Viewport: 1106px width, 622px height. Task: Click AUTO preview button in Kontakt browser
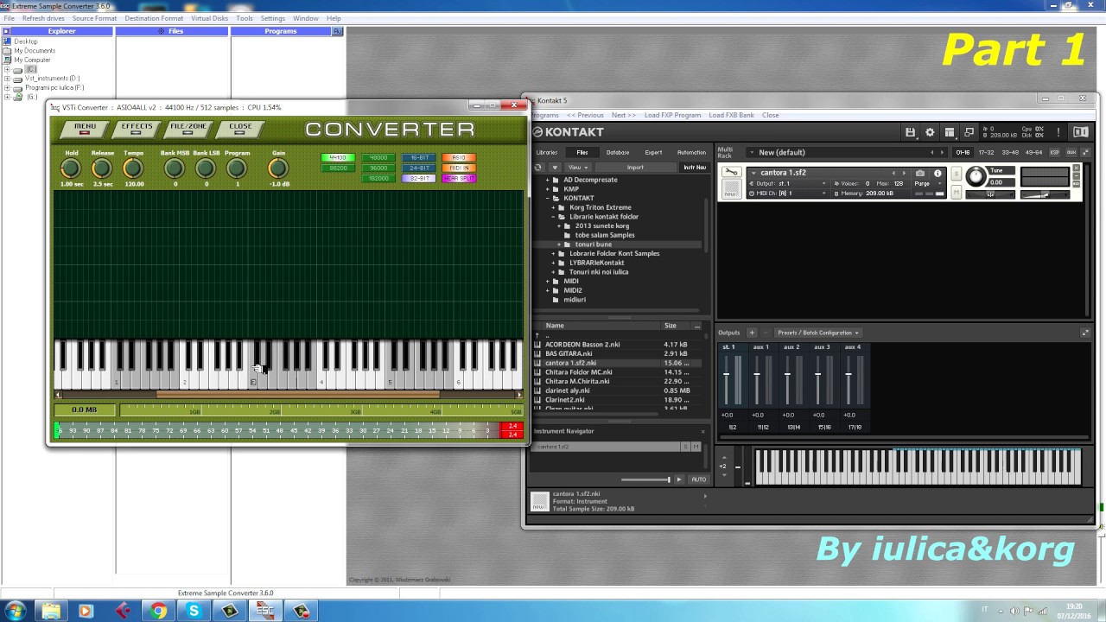698,479
